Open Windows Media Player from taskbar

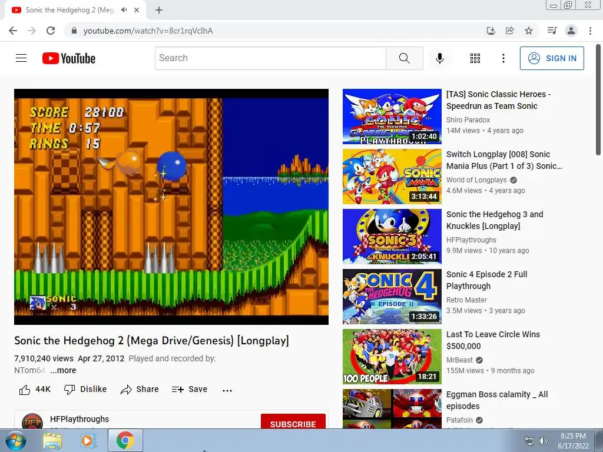[88, 440]
